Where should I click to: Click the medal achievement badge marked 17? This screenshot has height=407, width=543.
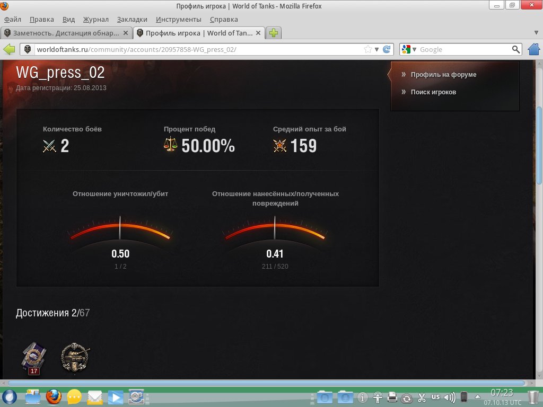pos(33,358)
